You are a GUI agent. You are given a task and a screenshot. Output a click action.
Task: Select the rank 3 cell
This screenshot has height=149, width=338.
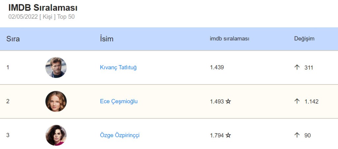(8, 135)
